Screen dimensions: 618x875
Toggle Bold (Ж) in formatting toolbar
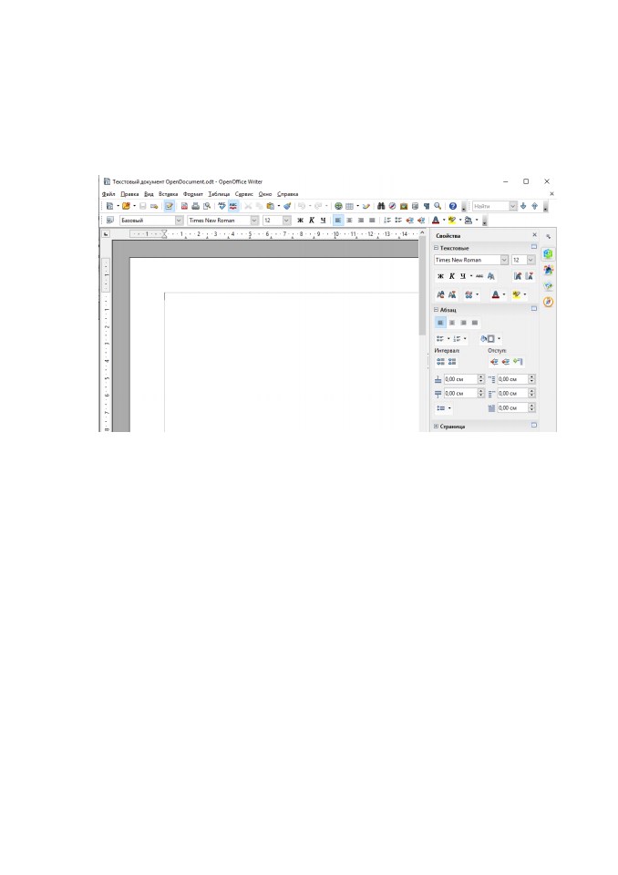click(301, 221)
